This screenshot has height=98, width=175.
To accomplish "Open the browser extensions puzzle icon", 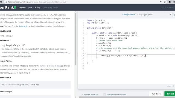I will (x=170, y=2).
